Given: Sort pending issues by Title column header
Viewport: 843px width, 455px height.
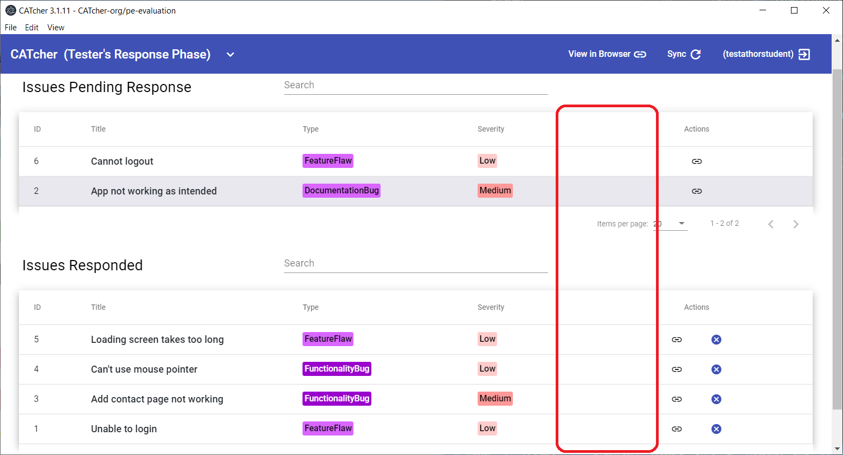Looking at the screenshot, I should tap(98, 129).
